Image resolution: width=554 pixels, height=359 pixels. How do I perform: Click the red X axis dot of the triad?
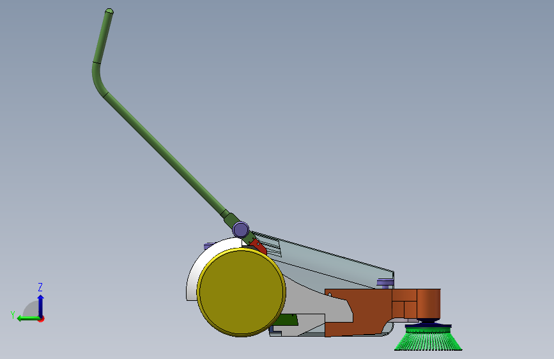tap(42, 319)
